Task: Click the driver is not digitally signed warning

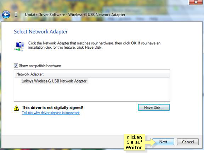Action: tap(52, 107)
